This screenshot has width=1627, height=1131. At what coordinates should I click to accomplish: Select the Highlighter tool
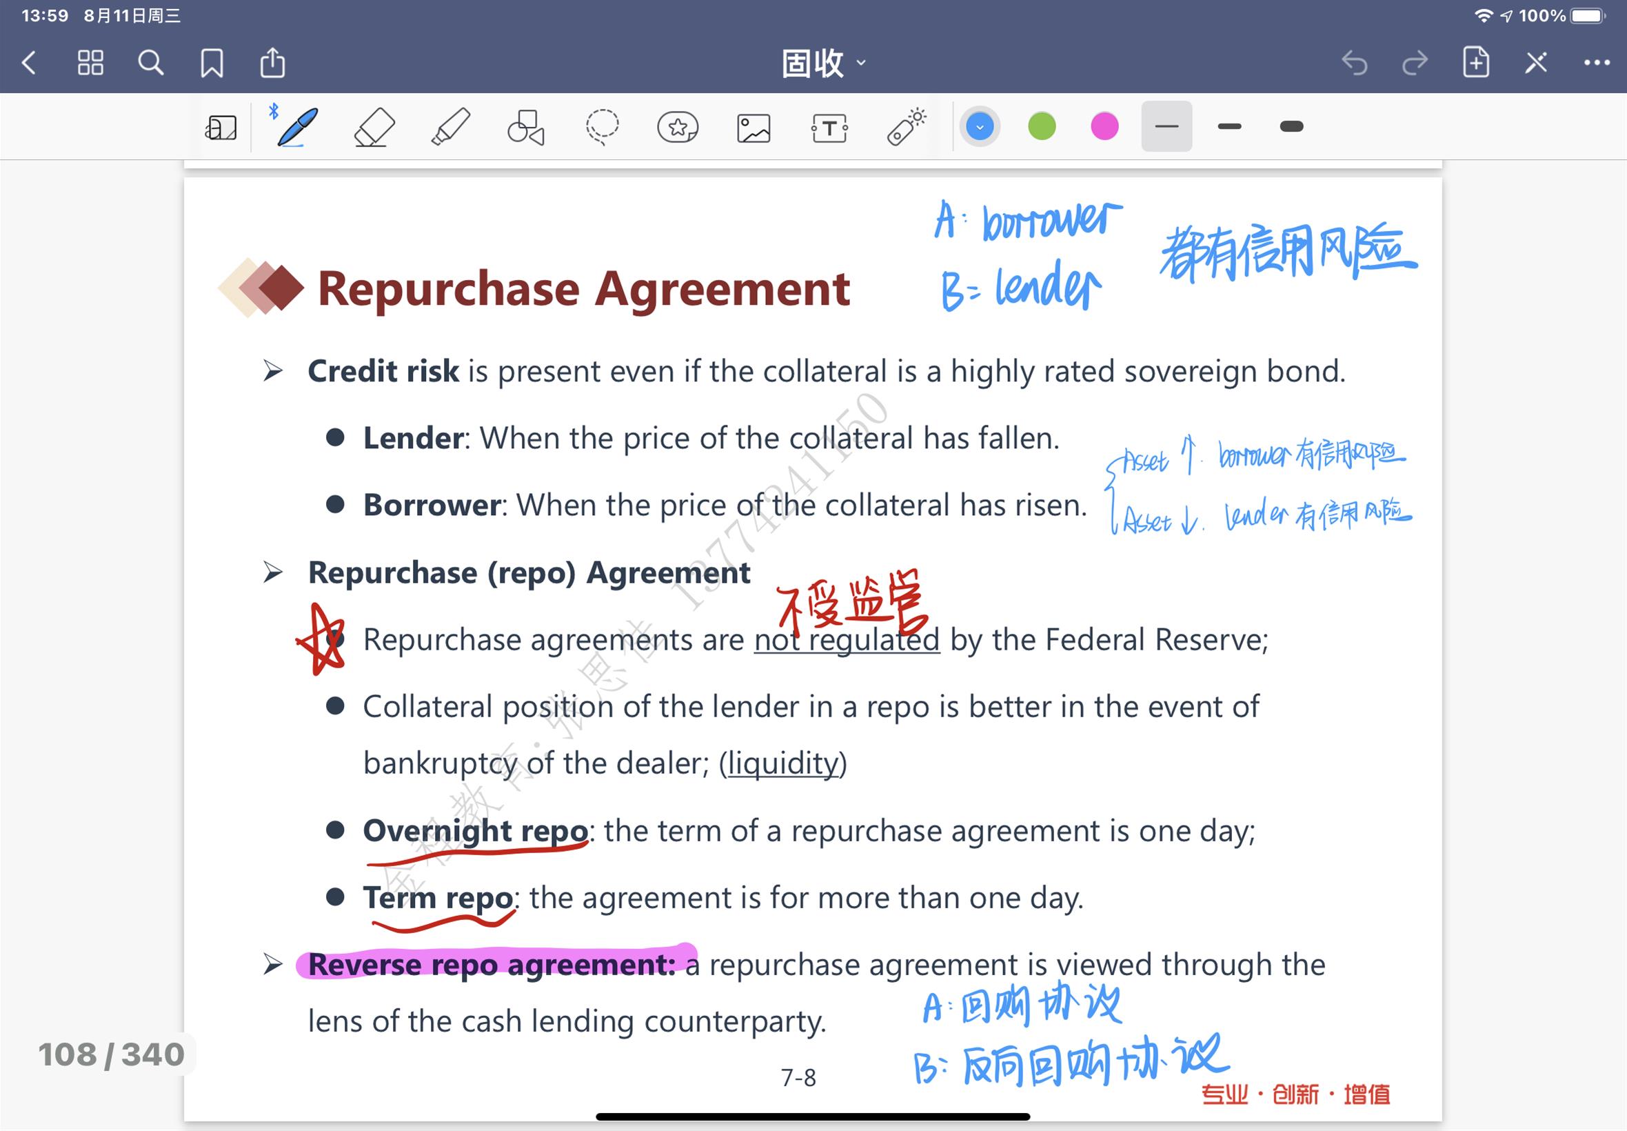tap(450, 128)
